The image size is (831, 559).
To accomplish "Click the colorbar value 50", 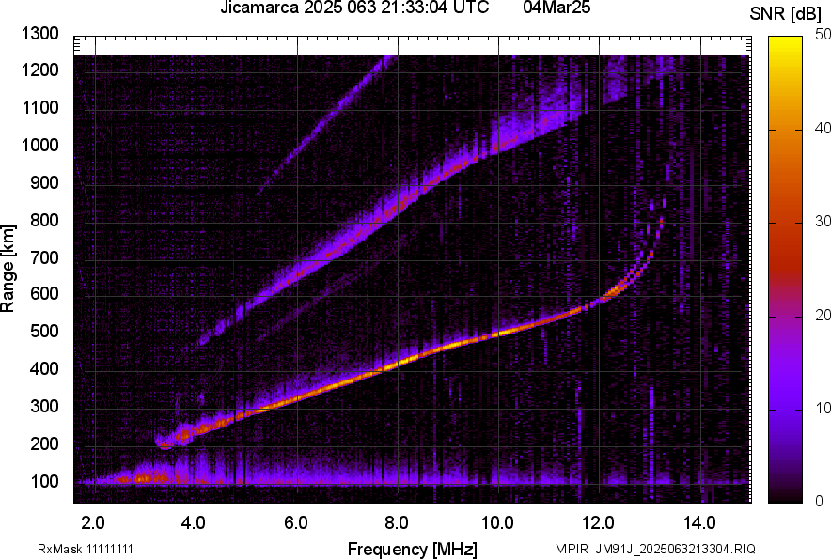I will coord(823,35).
